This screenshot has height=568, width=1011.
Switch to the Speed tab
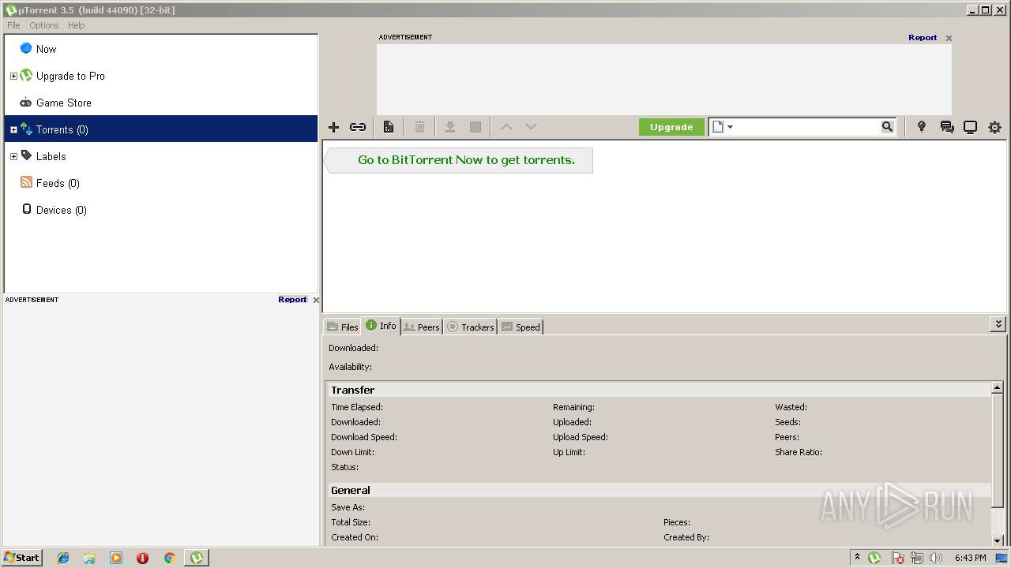tap(521, 327)
